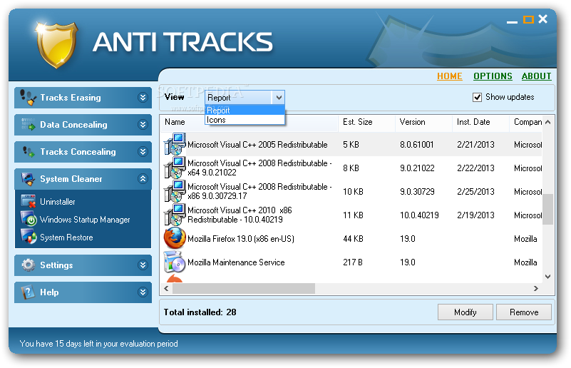
Task: Select the Microsoft Visual C++ 2005 Redistributable row
Action: tap(351, 145)
